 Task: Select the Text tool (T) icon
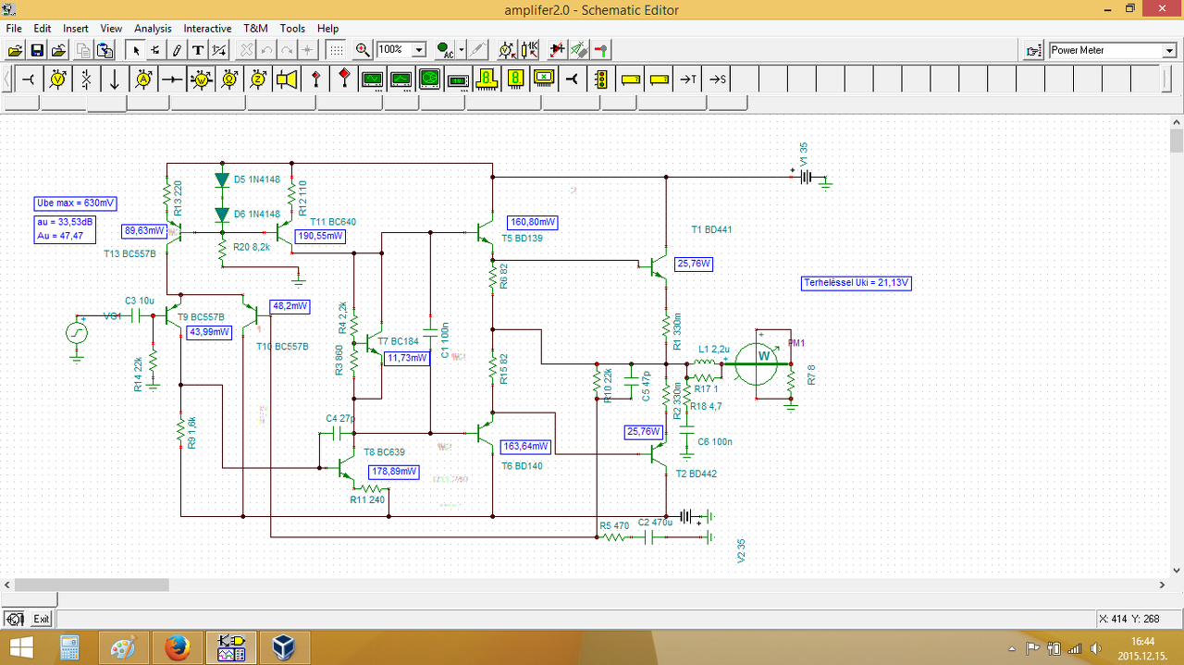click(198, 51)
